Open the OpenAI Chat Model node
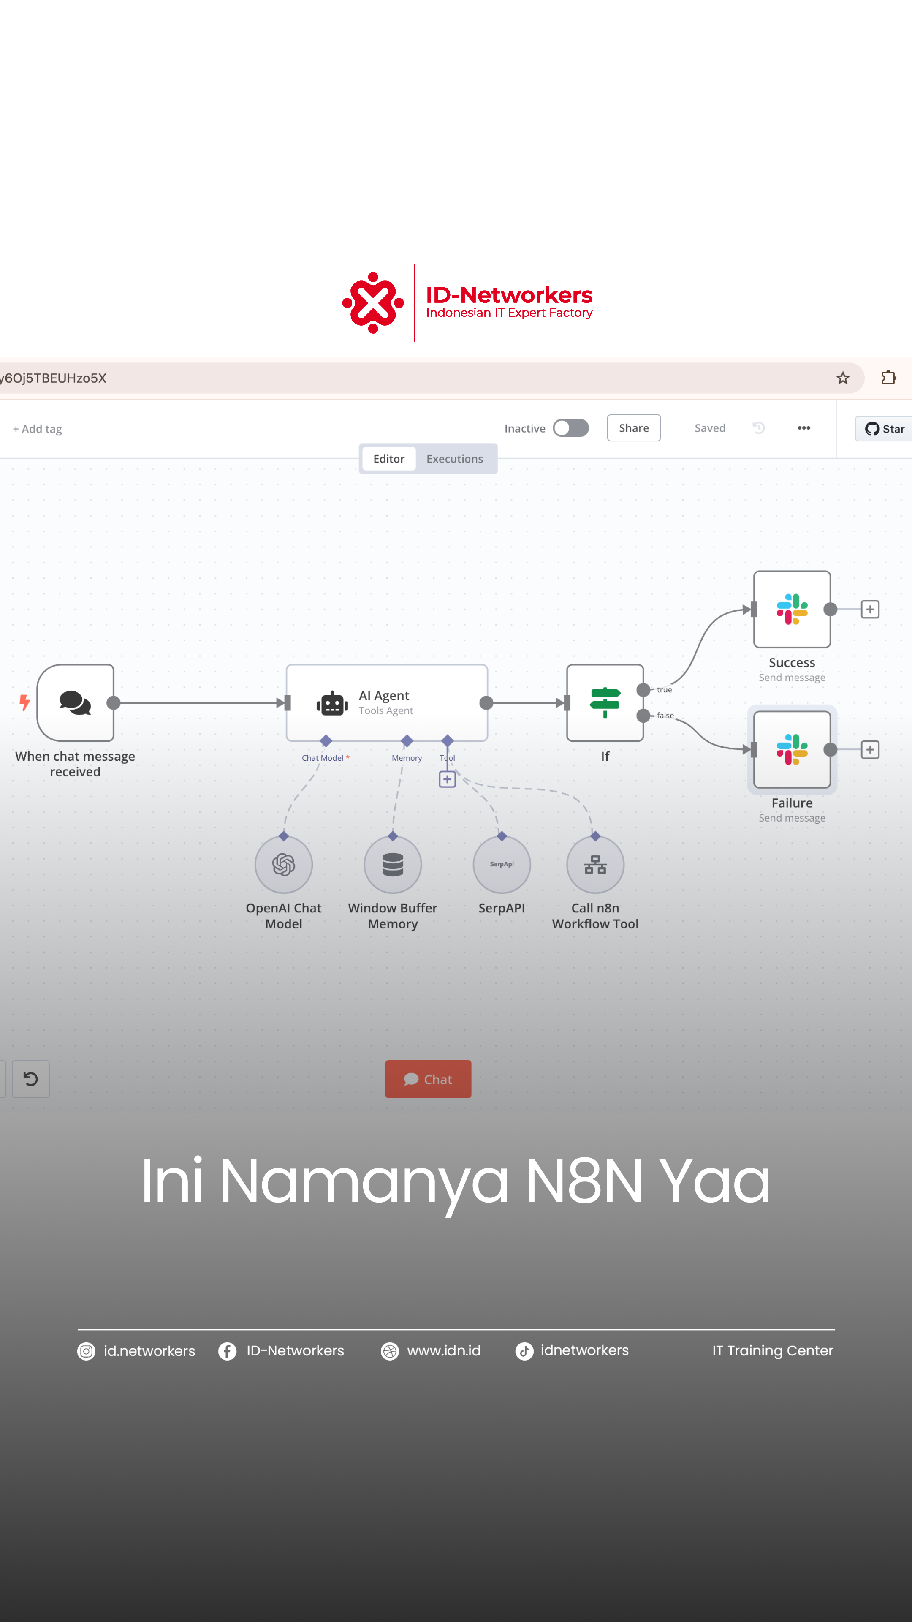Viewport: 912px width, 1622px height. click(x=284, y=865)
